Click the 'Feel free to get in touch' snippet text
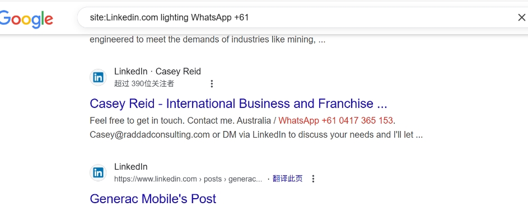The image size is (528, 211). pos(137,120)
